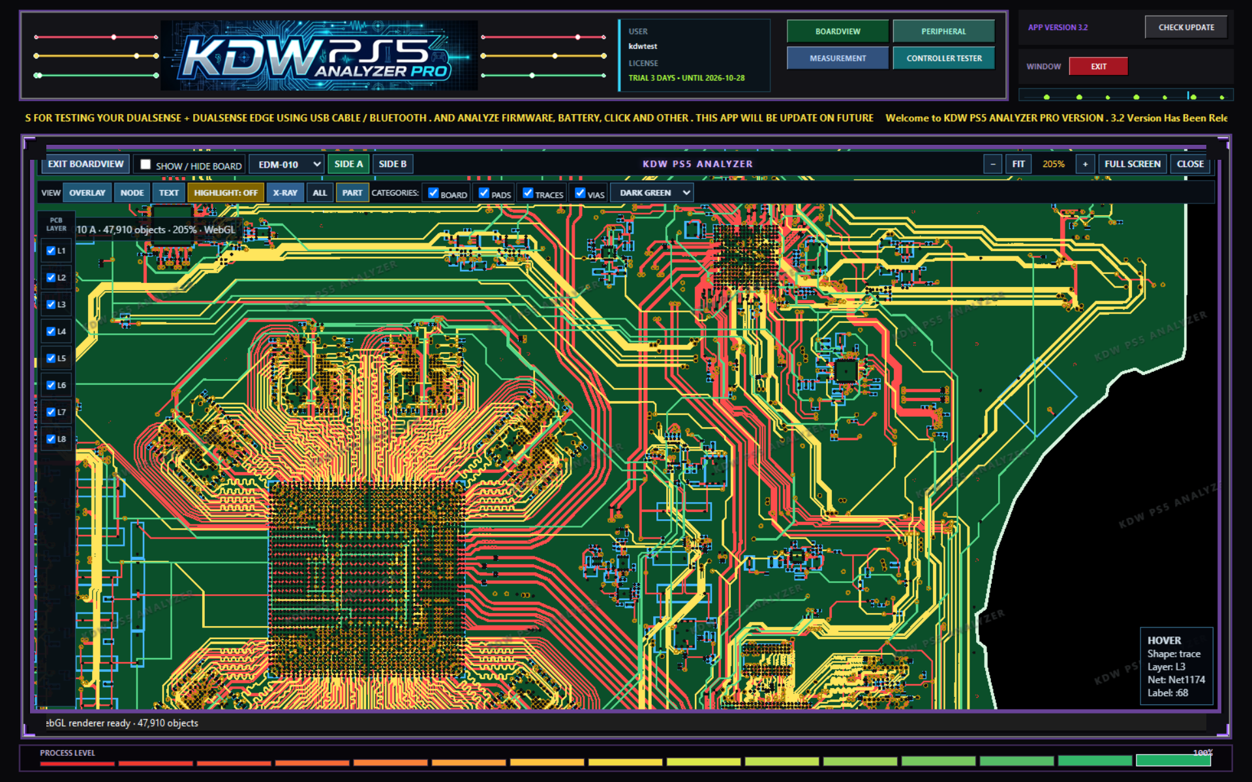Select SIDE A of the board

point(348,164)
